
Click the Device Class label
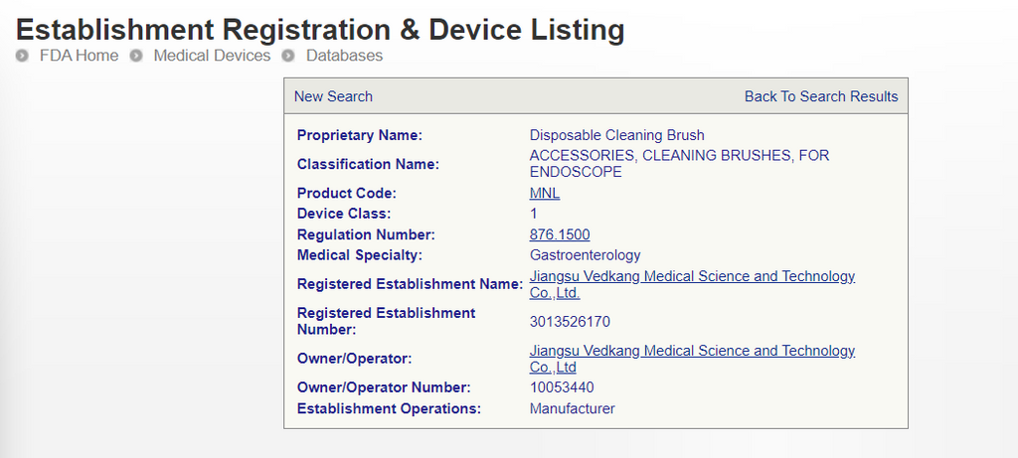tap(344, 214)
